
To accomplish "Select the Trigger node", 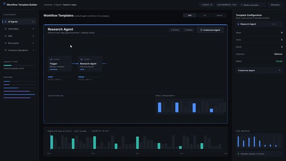I will [60, 64].
